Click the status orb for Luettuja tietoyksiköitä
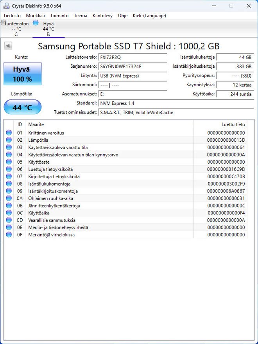The width and height of the screenshot is (258, 344). point(9,169)
